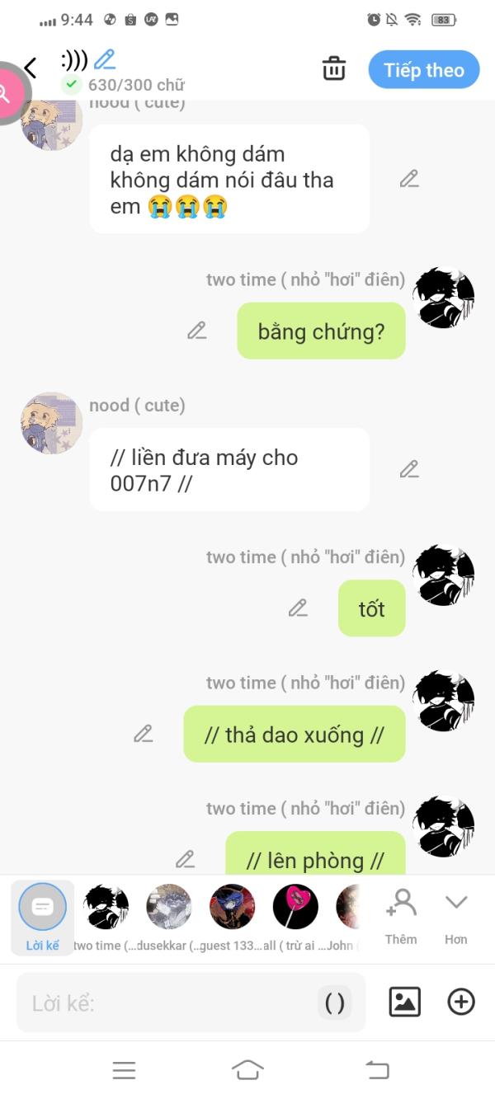
Task: Edit "// thả dao xuống //" message pencil
Action: [144, 734]
